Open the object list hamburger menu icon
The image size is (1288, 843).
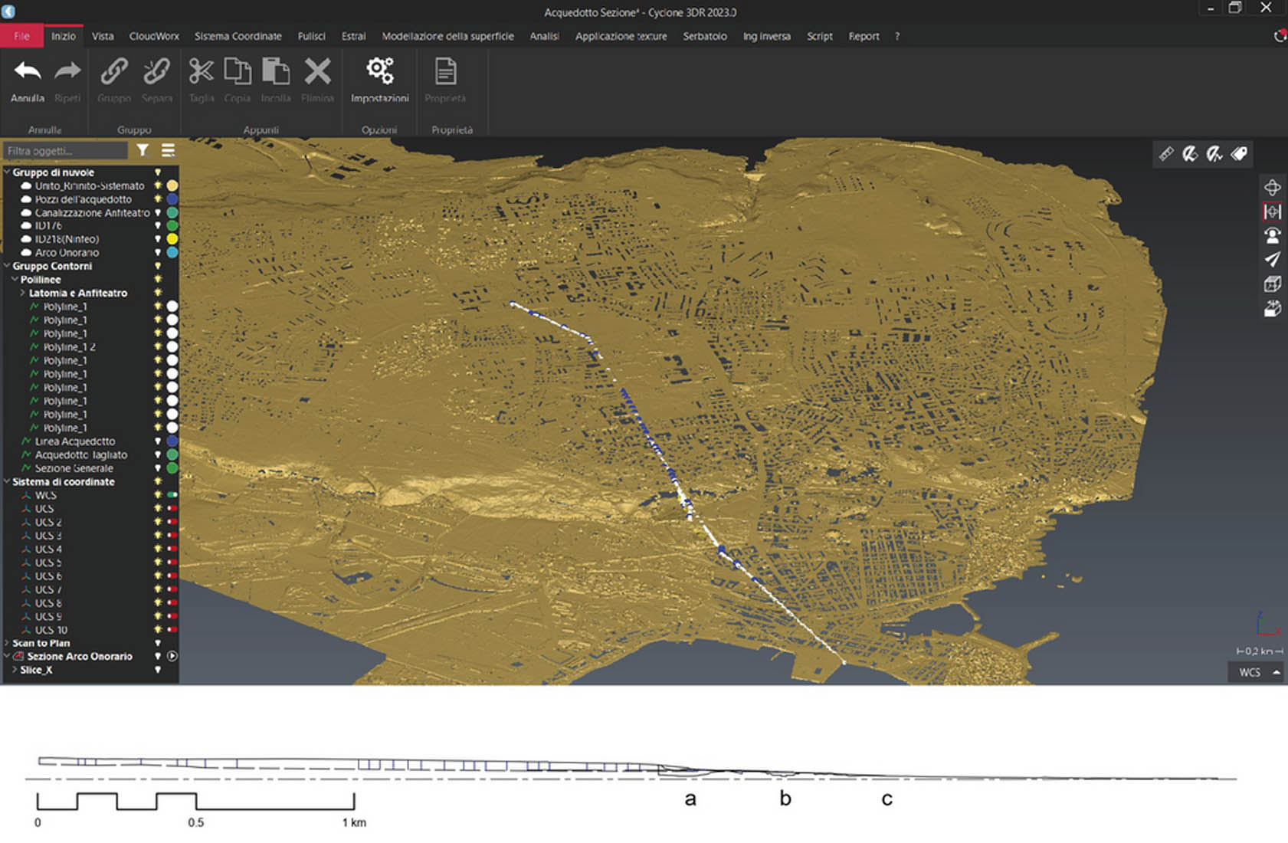point(168,150)
